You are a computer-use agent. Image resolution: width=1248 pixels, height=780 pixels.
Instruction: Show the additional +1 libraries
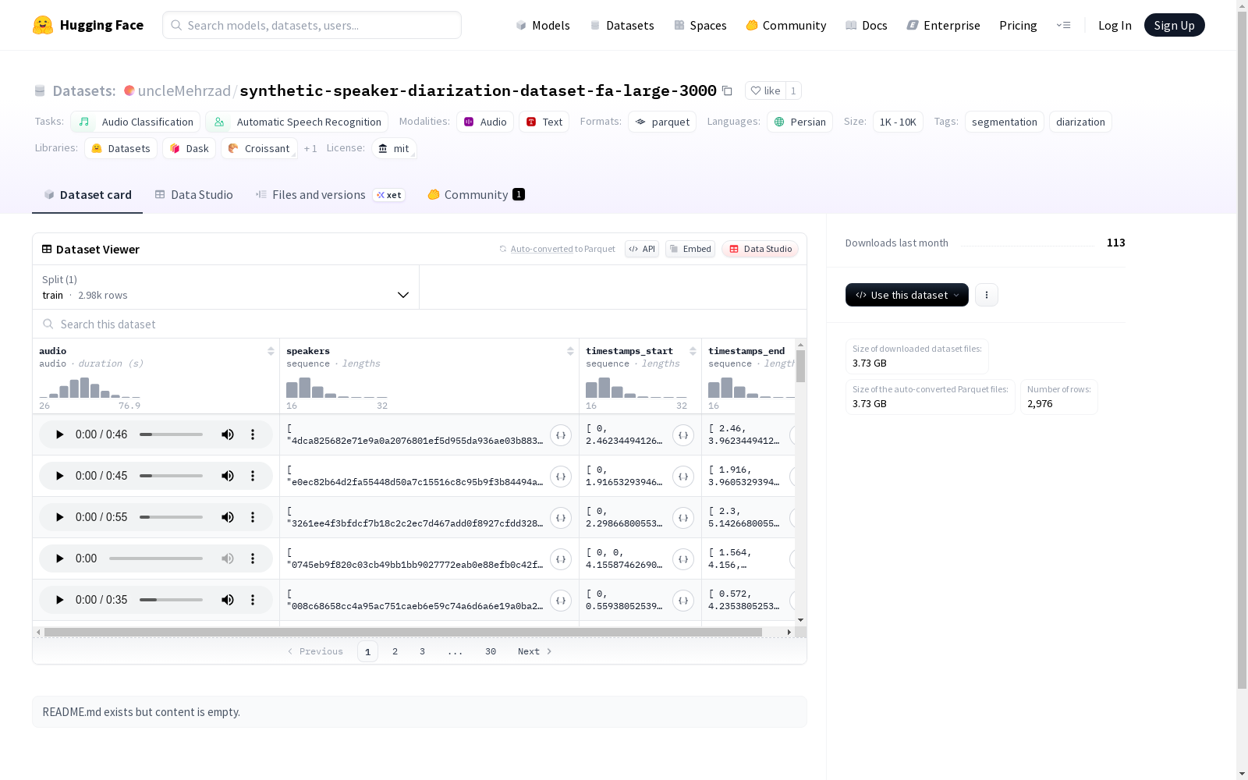click(x=310, y=148)
